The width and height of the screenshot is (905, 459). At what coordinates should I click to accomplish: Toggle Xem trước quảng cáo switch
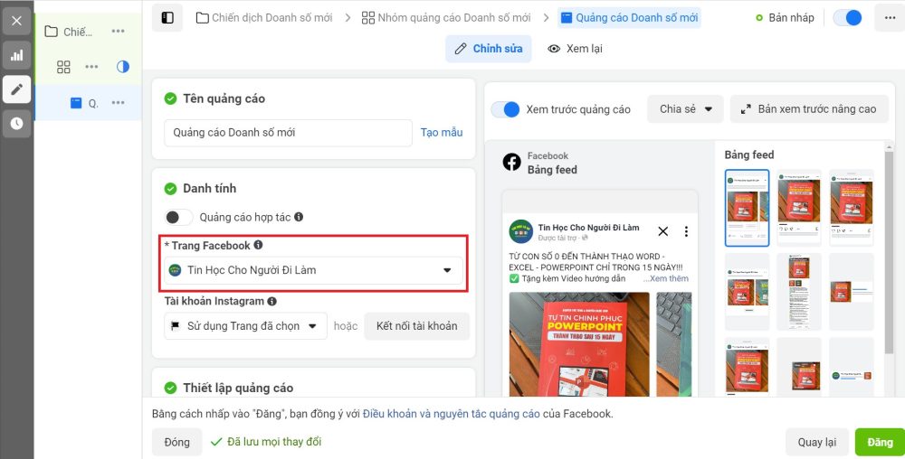(505, 109)
